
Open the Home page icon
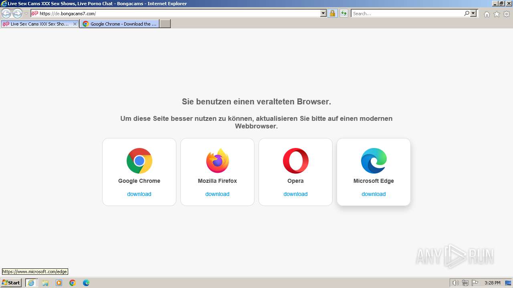point(487,14)
